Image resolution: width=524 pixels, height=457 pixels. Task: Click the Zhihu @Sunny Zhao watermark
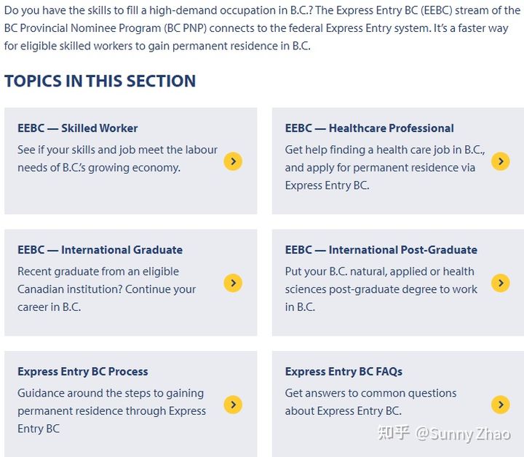pos(442,434)
